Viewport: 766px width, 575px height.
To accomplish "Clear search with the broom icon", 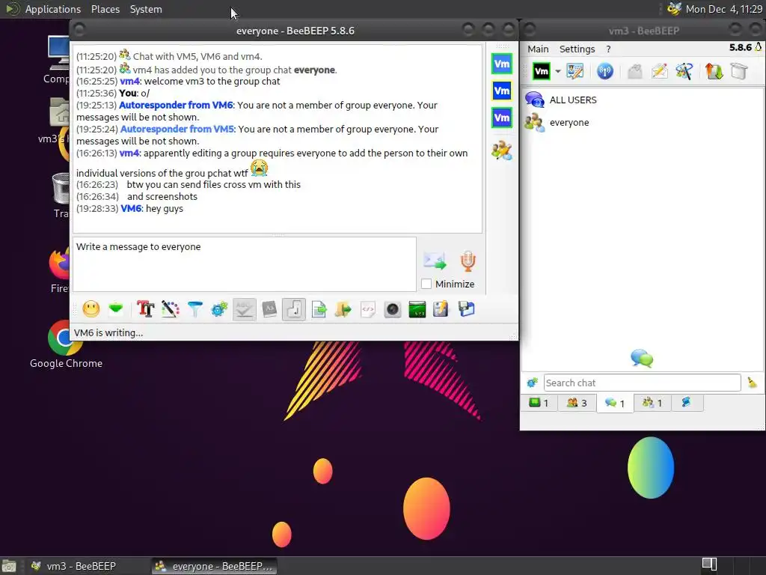I will coord(752,383).
